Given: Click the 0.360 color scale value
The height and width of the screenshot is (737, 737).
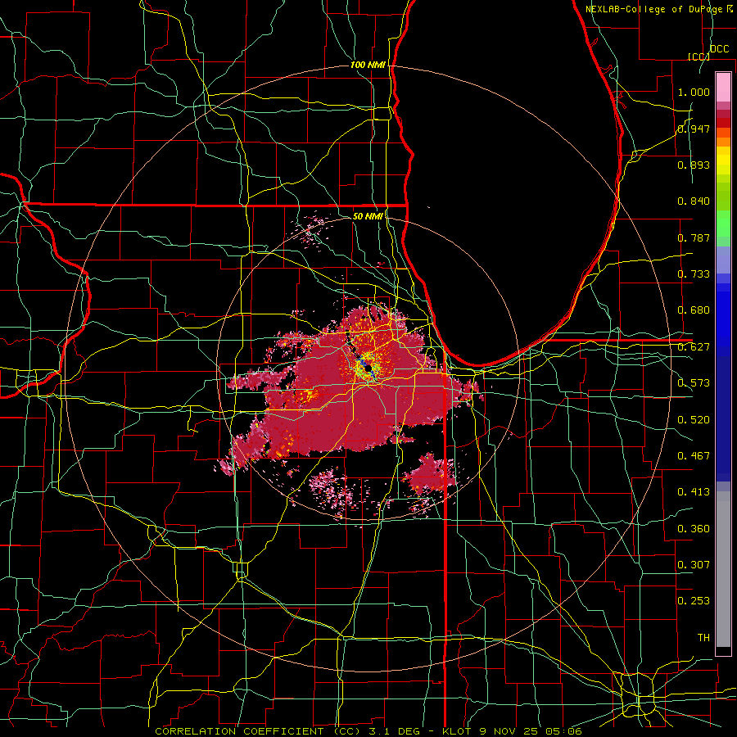Looking at the screenshot, I should pos(694,529).
